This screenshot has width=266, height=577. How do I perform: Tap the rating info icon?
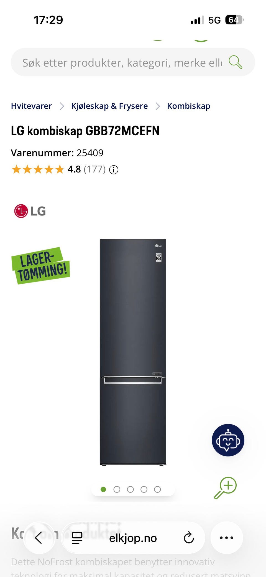point(114,170)
